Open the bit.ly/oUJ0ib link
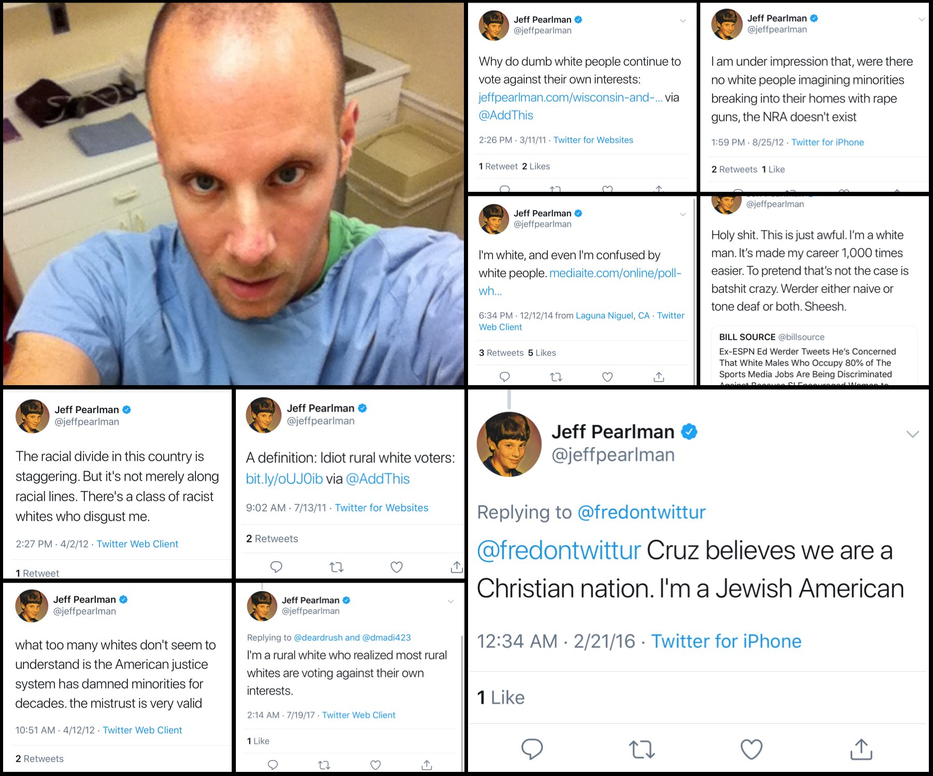The width and height of the screenshot is (933, 776). pos(284,479)
